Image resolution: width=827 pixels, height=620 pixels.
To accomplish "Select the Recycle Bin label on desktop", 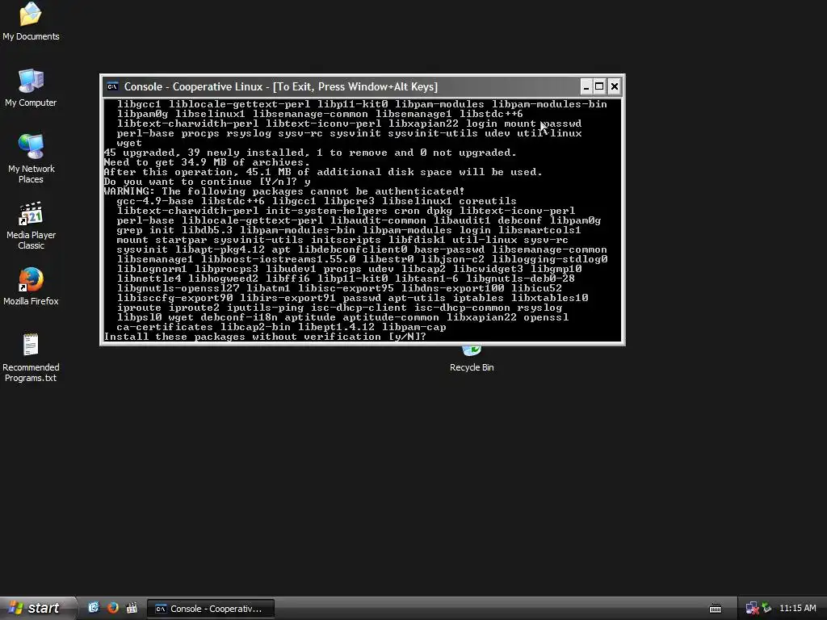I will (x=472, y=367).
